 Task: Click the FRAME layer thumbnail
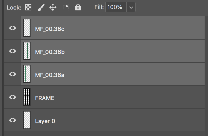click(x=27, y=97)
